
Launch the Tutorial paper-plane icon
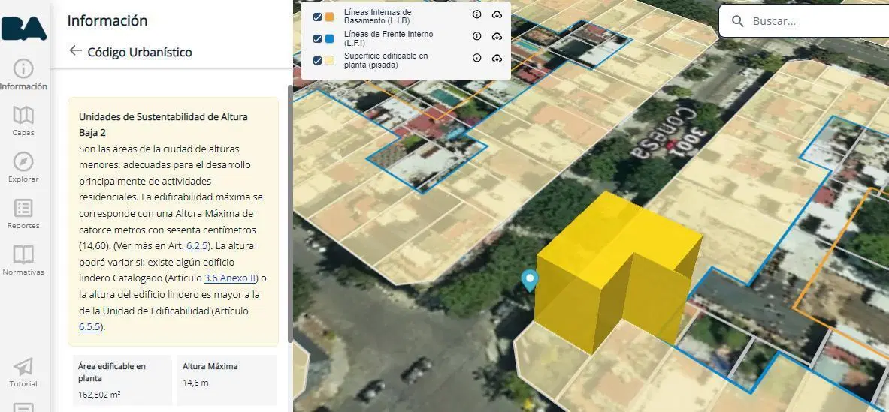[x=23, y=372]
